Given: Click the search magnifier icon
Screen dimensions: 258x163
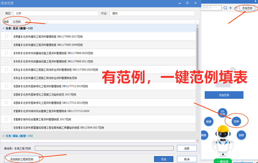Looking at the screenshot, I should [x=226, y=8].
